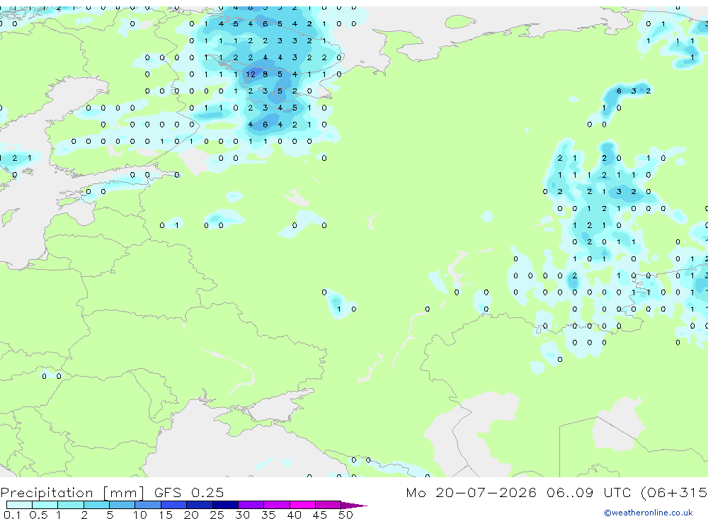Click the 0.1–0.5 mm lightest legend swatch
This screenshot has width=708, height=519.
click(x=19, y=505)
